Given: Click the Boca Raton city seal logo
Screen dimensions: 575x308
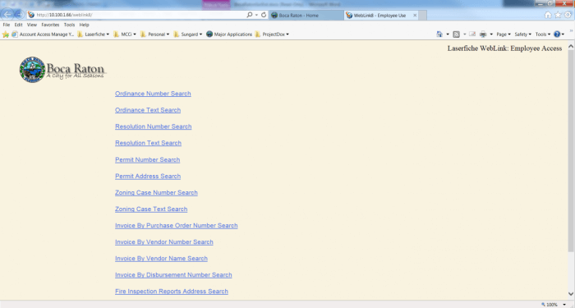Looking at the screenshot, I should [32, 70].
